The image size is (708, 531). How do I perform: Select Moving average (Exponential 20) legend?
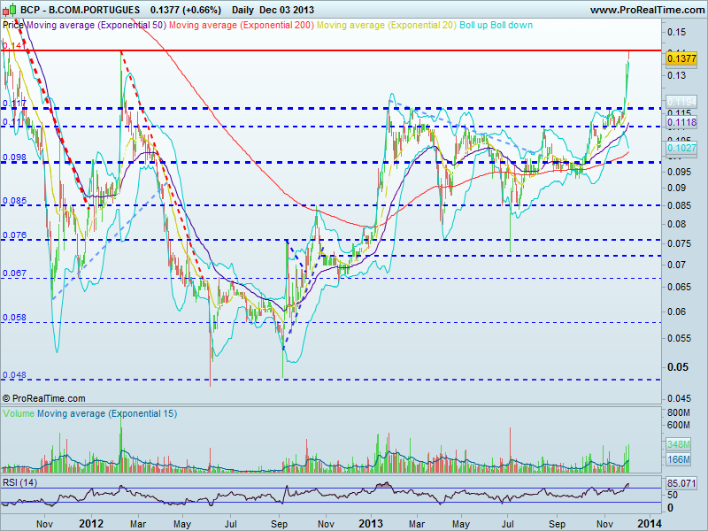click(x=387, y=25)
